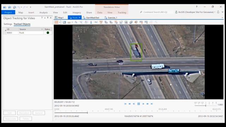Close the Truck video view tab
Screen dimensions: 226x127
tap(79, 18)
